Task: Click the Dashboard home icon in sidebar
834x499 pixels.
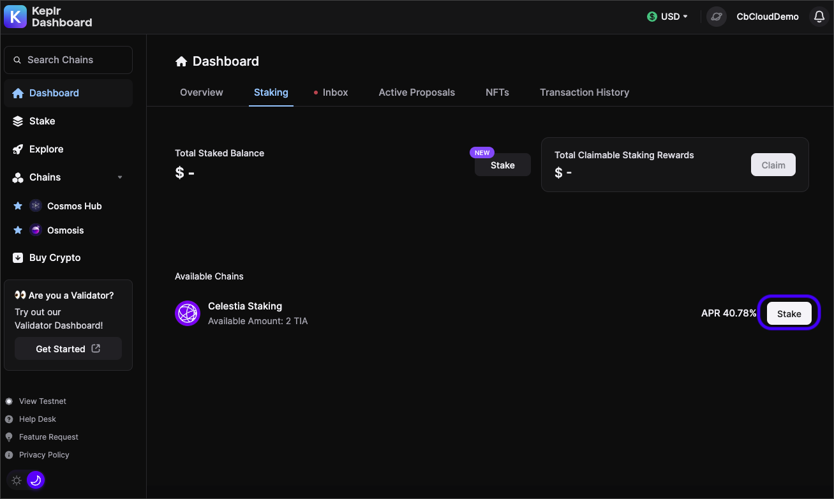Action: [18, 93]
